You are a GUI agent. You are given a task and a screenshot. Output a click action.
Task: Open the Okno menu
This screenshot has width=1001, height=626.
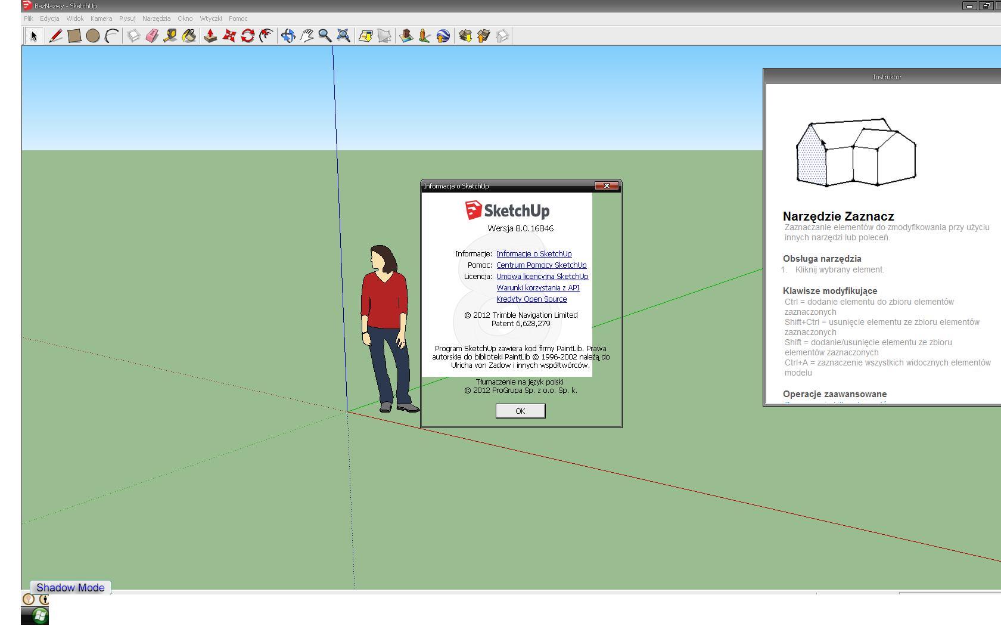[x=185, y=18]
